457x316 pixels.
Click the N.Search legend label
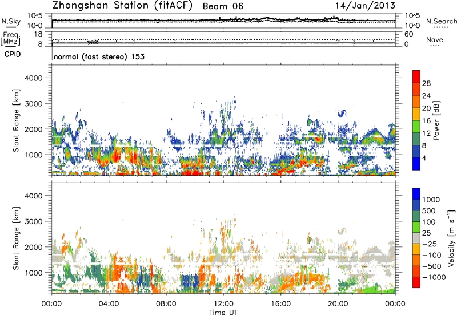[x=441, y=21]
